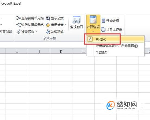Select automatic except data tables (自动重算) option
Screen dimensions: 150x120
[115, 46]
